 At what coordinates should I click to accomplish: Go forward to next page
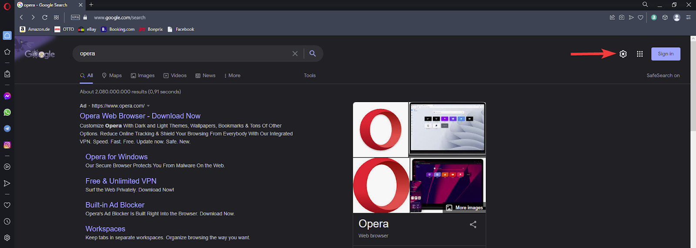[x=33, y=17]
